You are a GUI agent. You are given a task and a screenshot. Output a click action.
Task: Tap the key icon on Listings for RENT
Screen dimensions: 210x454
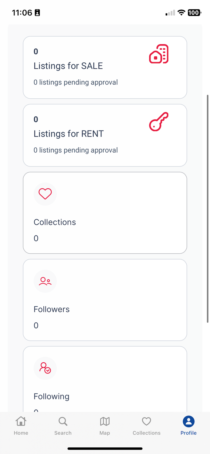[x=159, y=122]
